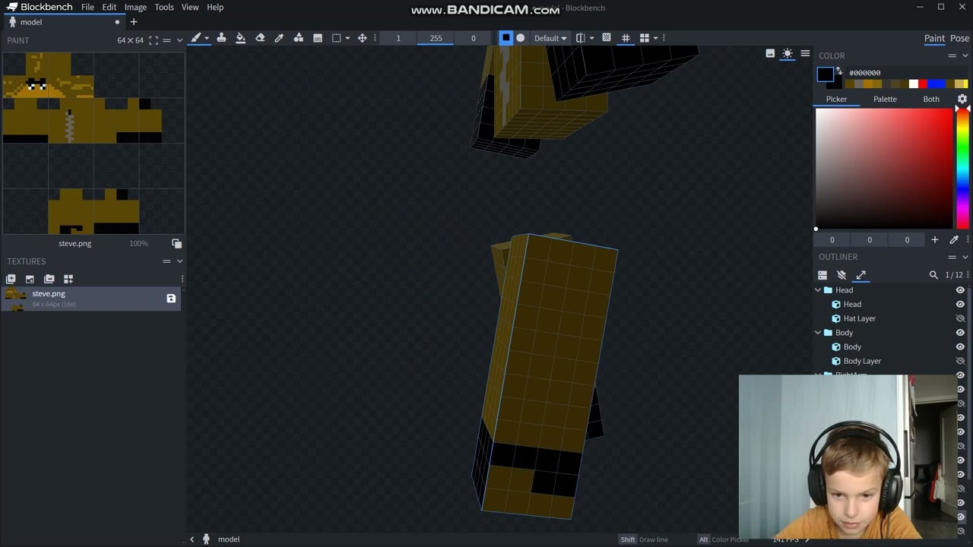The height and width of the screenshot is (547, 973).
Task: Toggle the painting grid
Action: 626,38
